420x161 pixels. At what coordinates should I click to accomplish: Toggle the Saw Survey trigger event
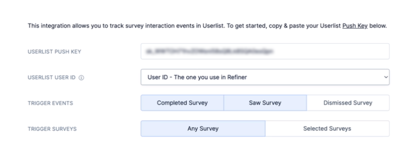[x=265, y=103]
